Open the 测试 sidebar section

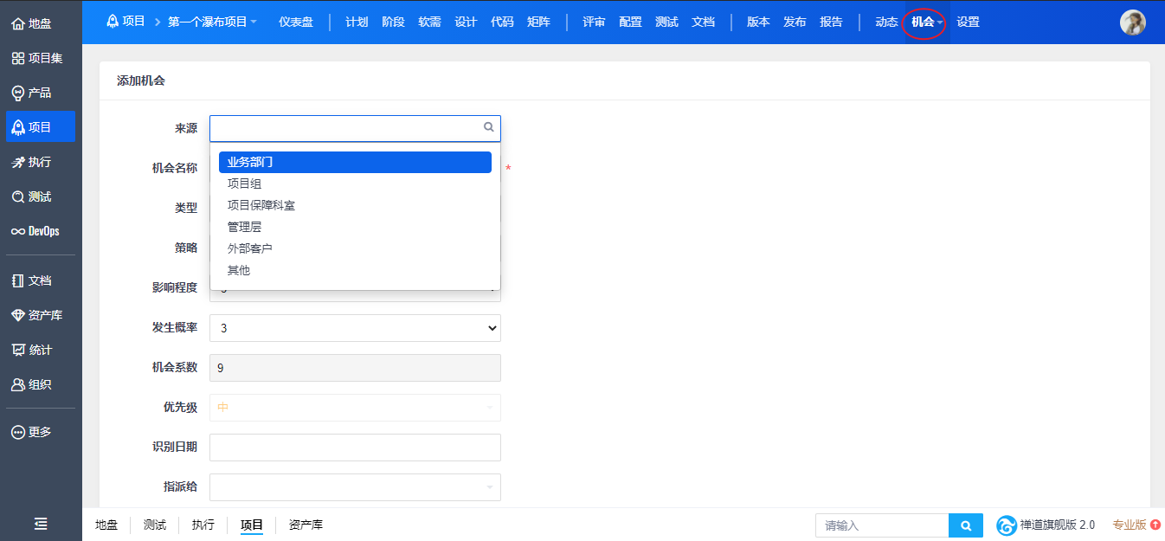(x=17, y=196)
